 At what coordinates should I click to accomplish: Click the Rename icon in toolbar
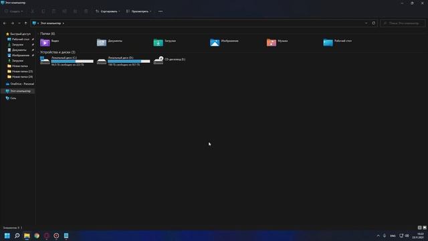(x=64, y=11)
